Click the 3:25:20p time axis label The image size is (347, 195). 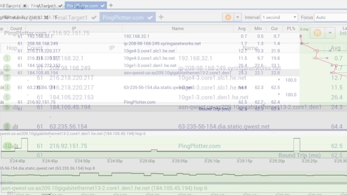click(x=277, y=161)
